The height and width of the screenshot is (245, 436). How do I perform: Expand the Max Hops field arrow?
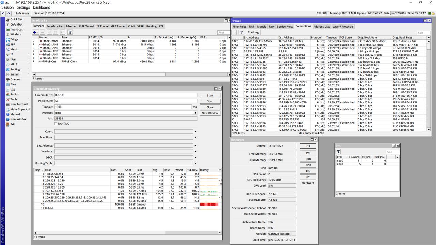click(x=195, y=137)
